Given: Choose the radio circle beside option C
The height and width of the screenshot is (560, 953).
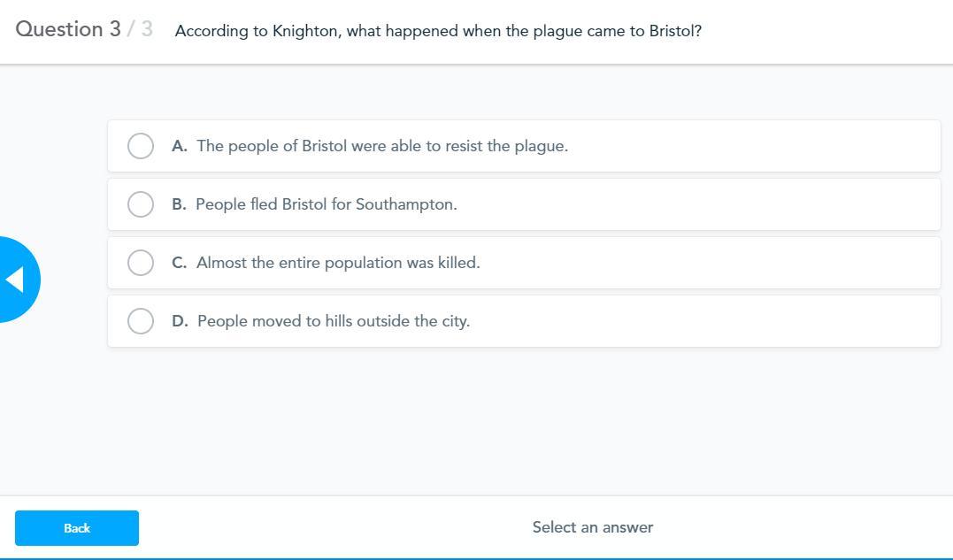Looking at the screenshot, I should 141,263.
